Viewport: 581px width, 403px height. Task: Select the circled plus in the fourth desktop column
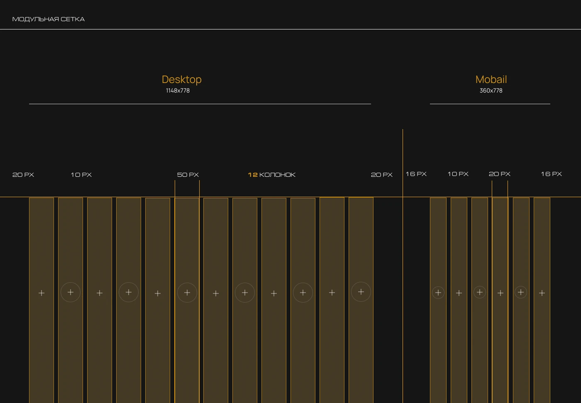coord(129,292)
